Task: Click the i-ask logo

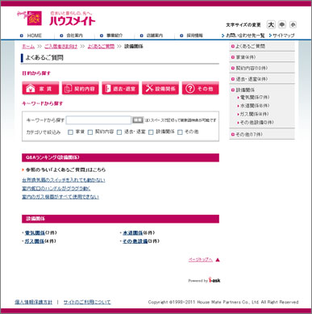Action: (x=214, y=280)
